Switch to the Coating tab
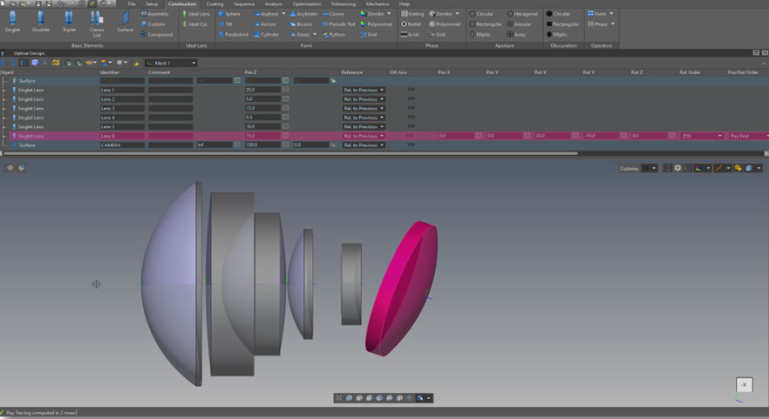The width and height of the screenshot is (769, 419). point(214,4)
